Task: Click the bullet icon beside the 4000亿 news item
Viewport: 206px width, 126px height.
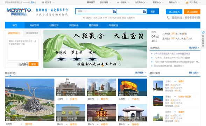Action: 152,66
